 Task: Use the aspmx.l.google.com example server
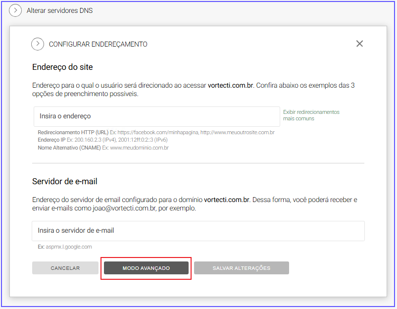point(69,247)
